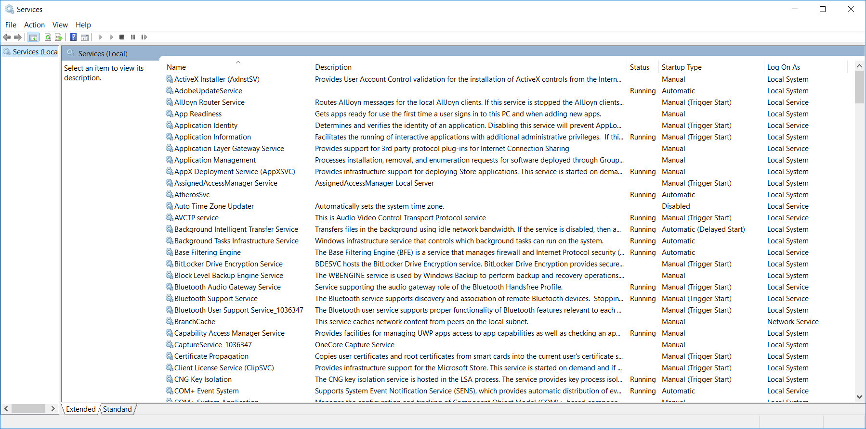Switch to the Extended tab
Screen dimensions: 866x429
coord(81,409)
